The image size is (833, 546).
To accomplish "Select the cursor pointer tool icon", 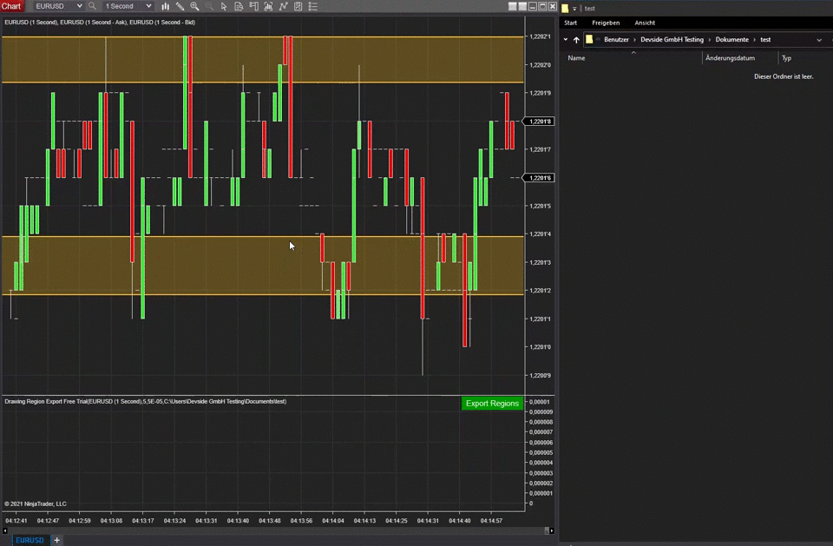I will 224,6.
